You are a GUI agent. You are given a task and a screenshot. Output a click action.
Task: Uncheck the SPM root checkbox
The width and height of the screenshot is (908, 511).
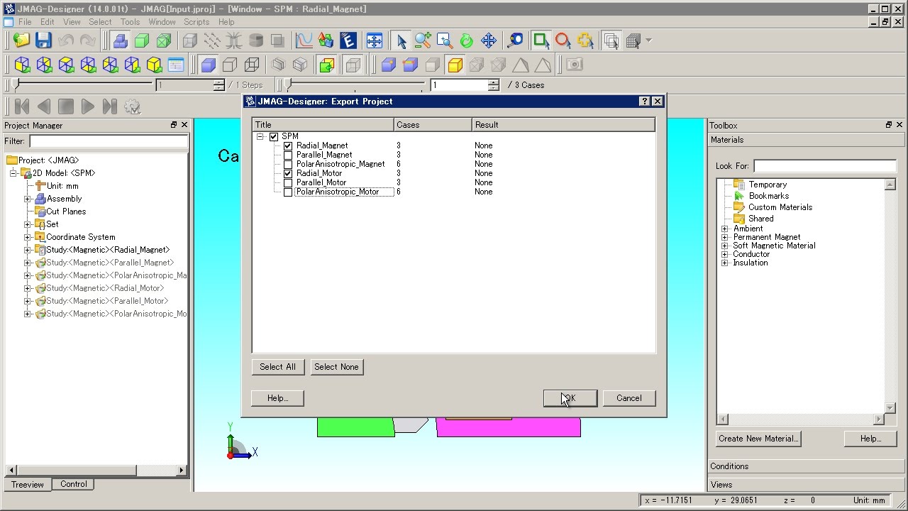tap(274, 136)
